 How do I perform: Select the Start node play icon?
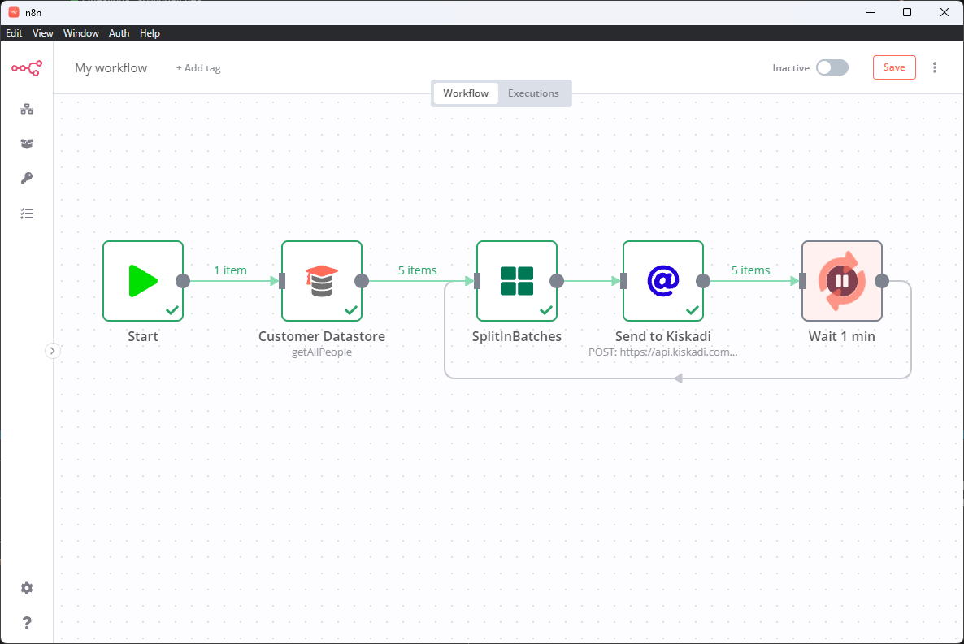tap(142, 281)
